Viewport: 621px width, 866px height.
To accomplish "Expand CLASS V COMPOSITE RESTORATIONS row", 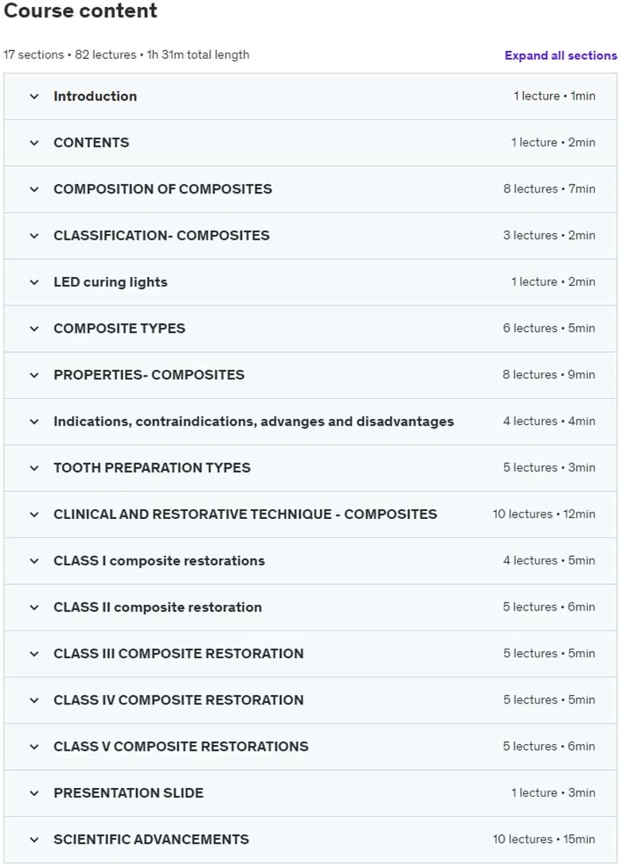I will pos(310,746).
